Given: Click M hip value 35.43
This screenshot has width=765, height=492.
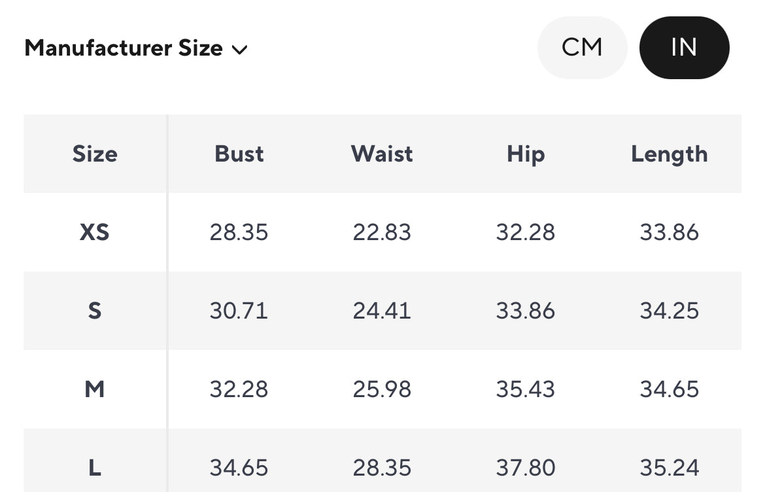Looking at the screenshot, I should 526,389.
